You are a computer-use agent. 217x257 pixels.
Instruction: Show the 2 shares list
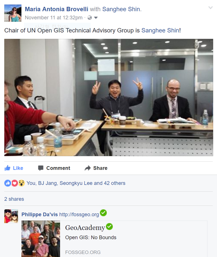14,199
